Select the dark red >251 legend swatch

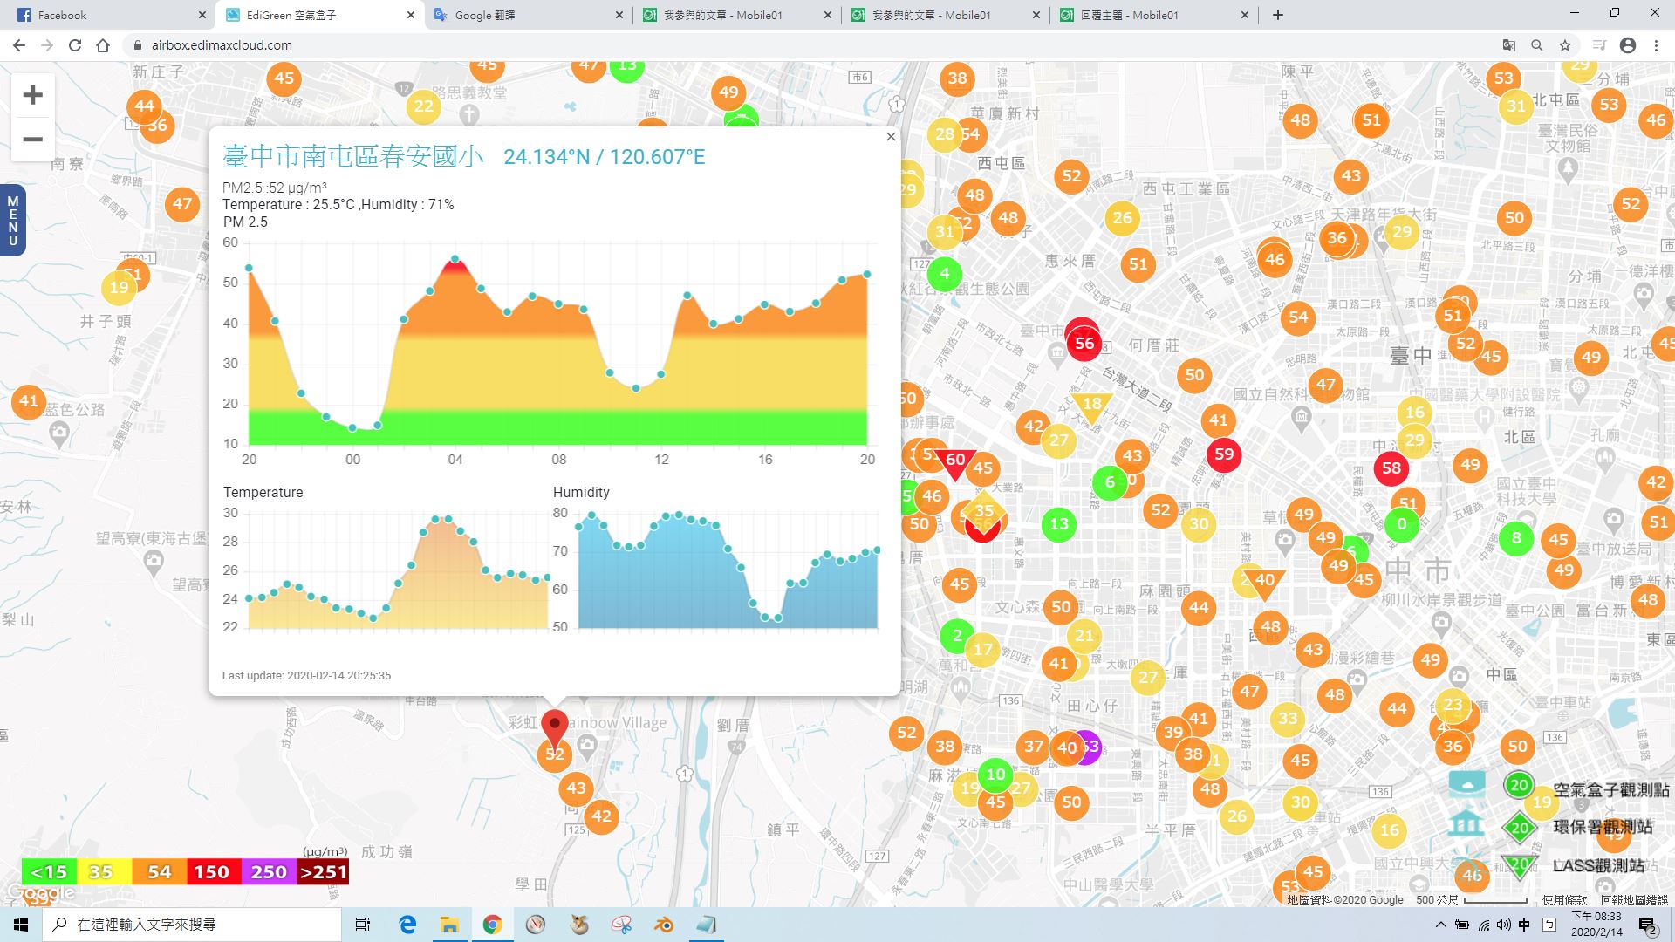tap(323, 871)
